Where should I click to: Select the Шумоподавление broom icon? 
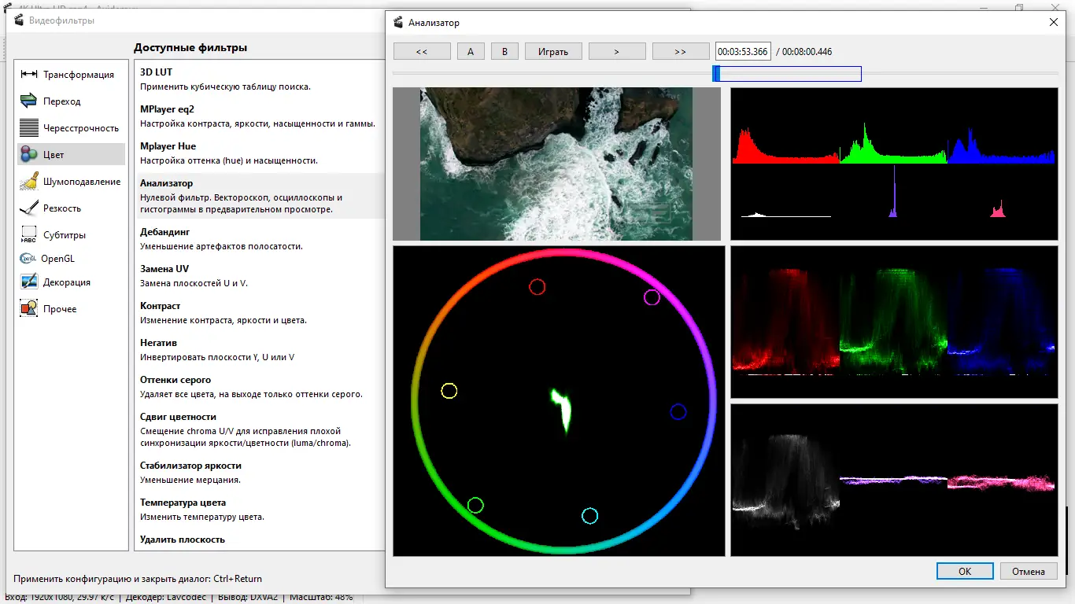point(29,182)
